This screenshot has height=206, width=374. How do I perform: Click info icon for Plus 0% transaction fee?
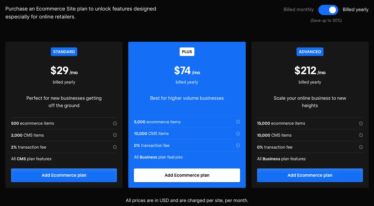coord(238,145)
